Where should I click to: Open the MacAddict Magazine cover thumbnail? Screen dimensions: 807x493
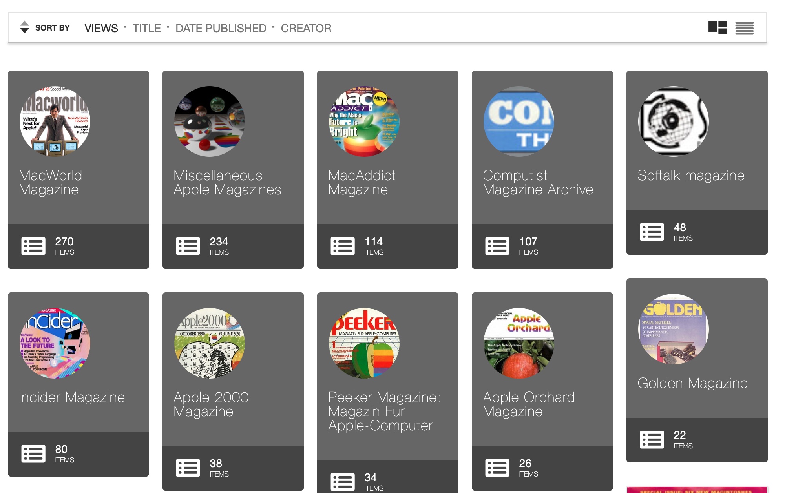point(364,121)
